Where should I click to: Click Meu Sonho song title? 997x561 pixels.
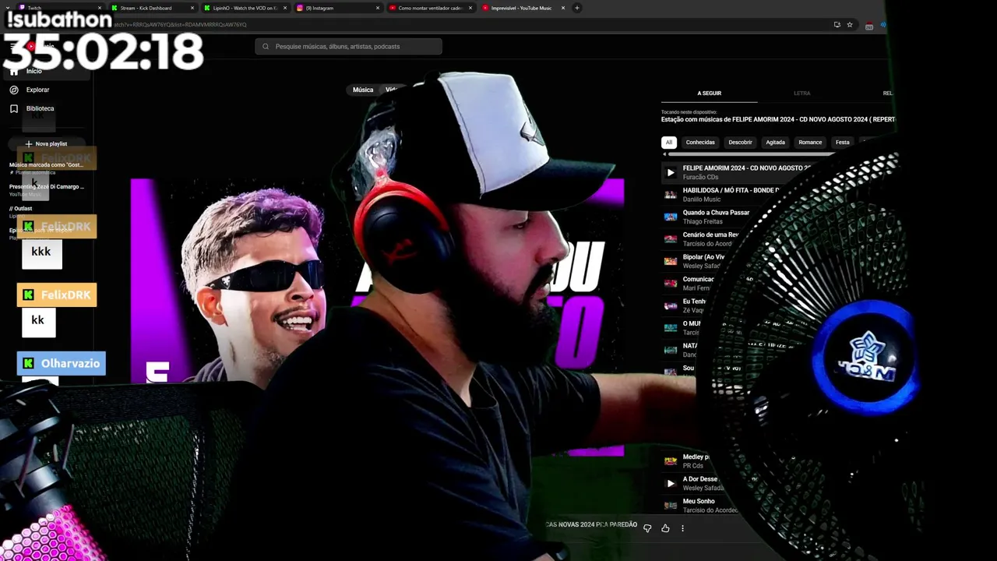click(x=699, y=501)
